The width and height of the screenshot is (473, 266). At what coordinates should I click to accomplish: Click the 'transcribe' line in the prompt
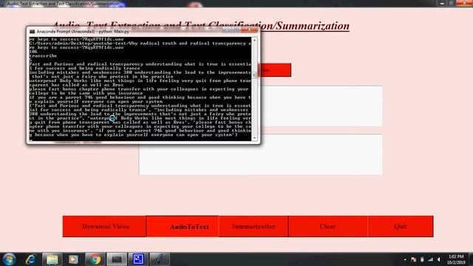pyautogui.click(x=43, y=56)
